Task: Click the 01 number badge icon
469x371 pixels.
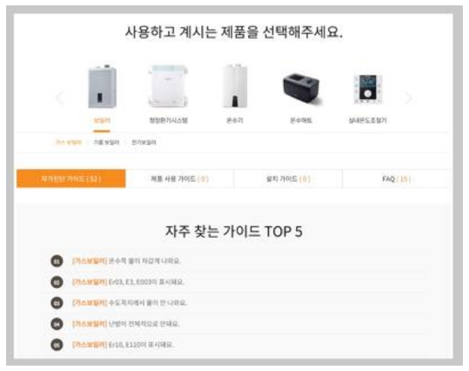Action: (x=57, y=261)
